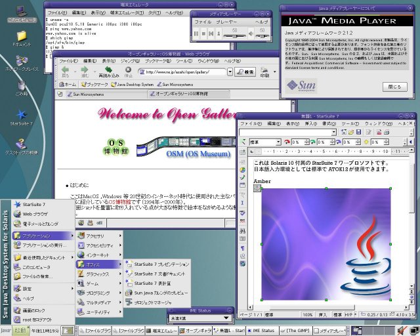Click the volume speaker icon in system tray
This screenshot has width=420, height=336.
[401, 331]
